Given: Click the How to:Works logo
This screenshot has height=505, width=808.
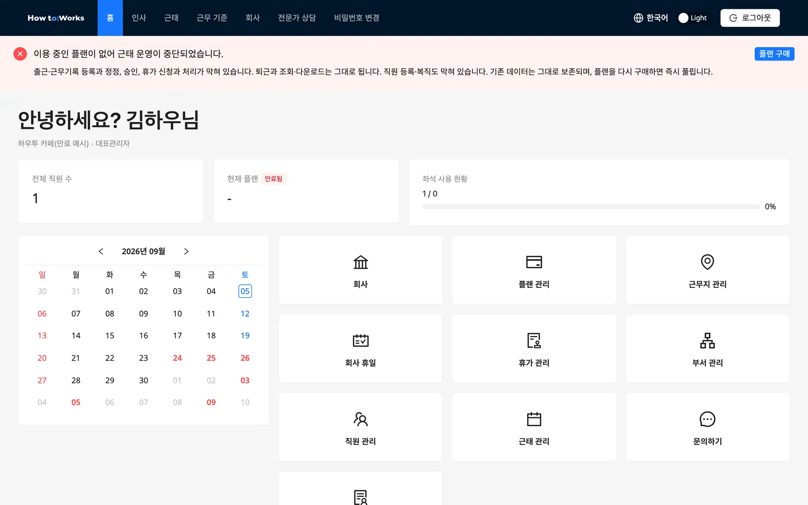Looking at the screenshot, I should [56, 18].
